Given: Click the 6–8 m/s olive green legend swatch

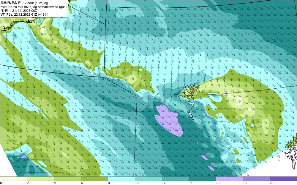Looking at the screenshot, I should click(x=94, y=178).
